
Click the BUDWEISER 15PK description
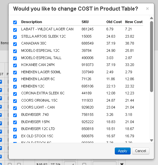[36, 122]
